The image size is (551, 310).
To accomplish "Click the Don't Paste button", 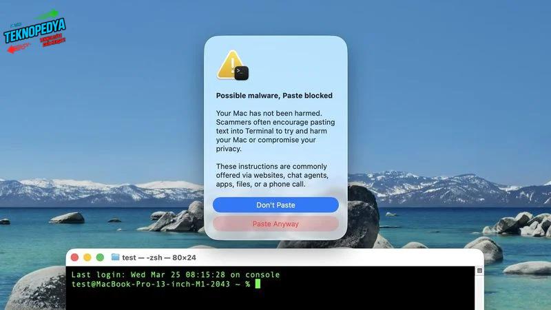I will coord(275,205).
